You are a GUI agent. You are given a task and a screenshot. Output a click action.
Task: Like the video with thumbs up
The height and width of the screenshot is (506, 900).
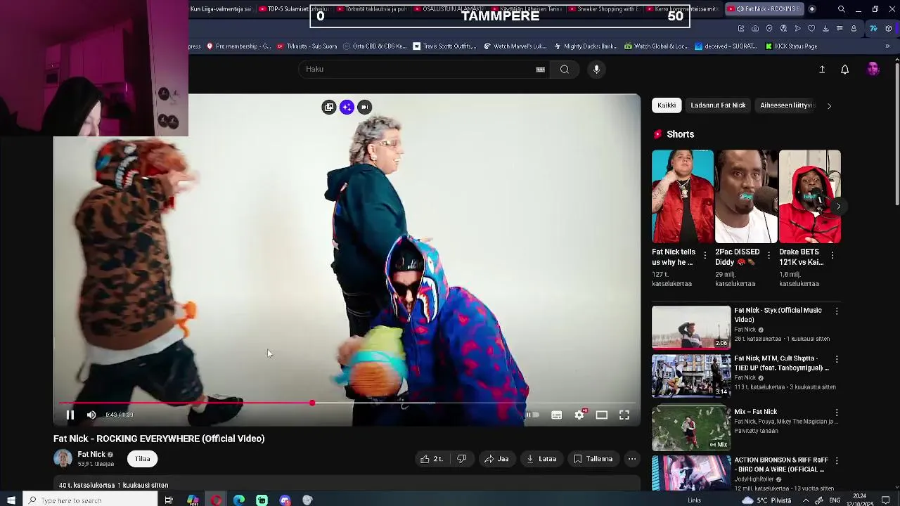[432, 459]
